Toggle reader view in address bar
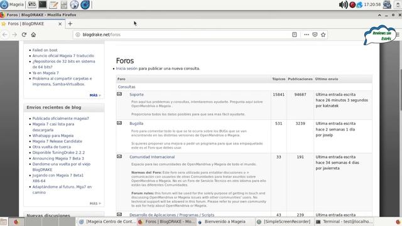402x226 pixels. click(x=295, y=35)
